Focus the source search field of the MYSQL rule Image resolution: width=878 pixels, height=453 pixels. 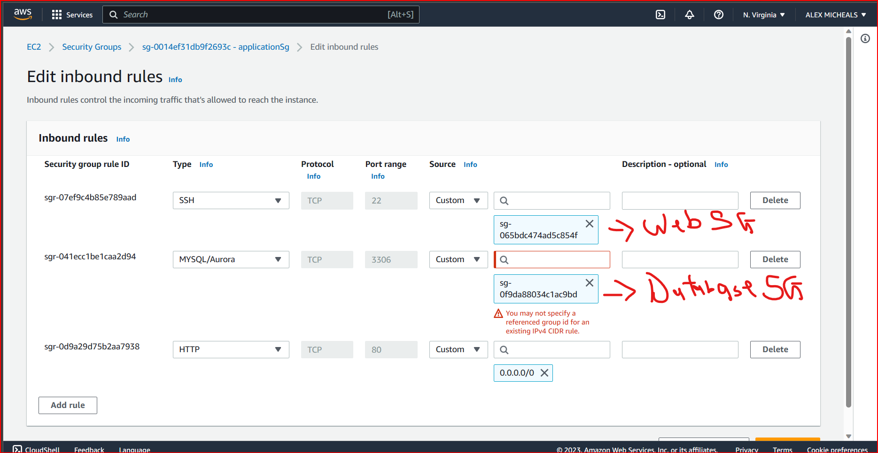552,259
